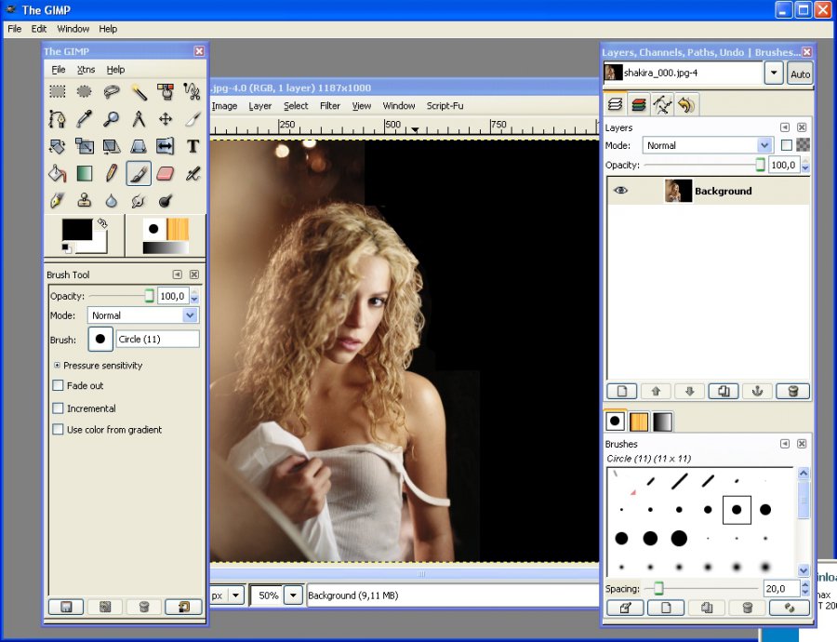Select the Pencil tool
The image size is (837, 642).
(x=112, y=174)
